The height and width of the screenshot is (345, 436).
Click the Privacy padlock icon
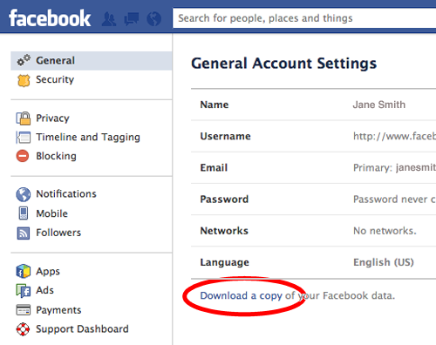(x=24, y=118)
